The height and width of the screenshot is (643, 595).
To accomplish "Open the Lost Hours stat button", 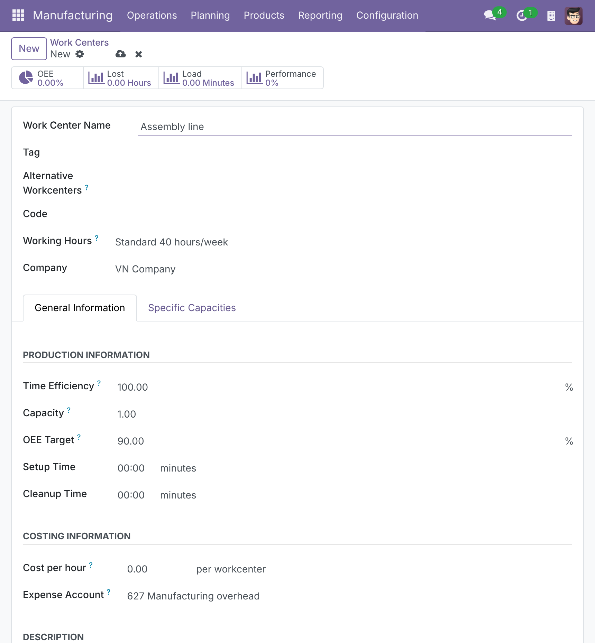I will tap(121, 78).
